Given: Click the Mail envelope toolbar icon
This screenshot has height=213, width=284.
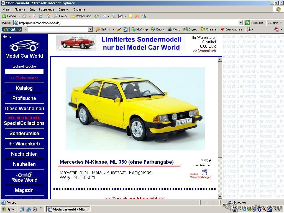Looking at the screenshot, I should pyautogui.click(x=105, y=16).
